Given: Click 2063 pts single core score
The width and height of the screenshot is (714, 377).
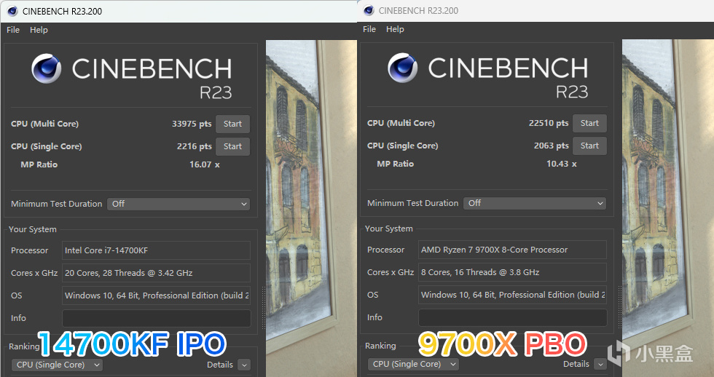Looking at the screenshot, I should point(552,146).
